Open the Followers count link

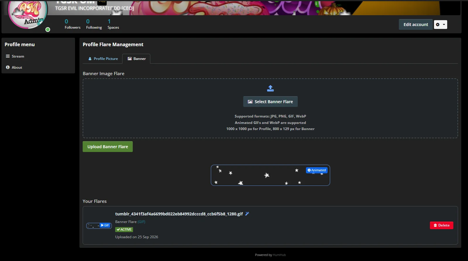point(72,24)
